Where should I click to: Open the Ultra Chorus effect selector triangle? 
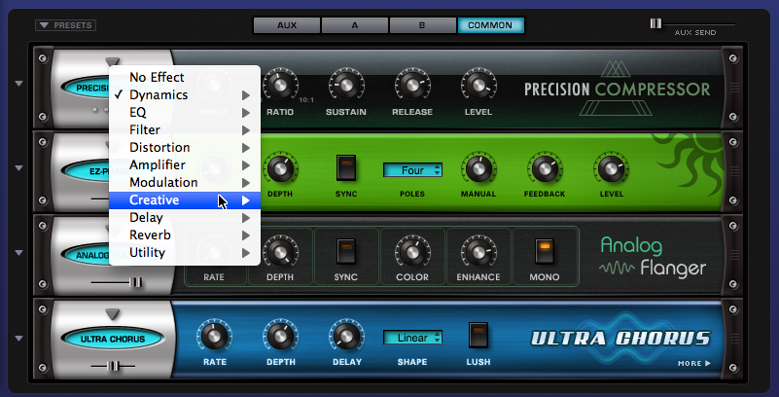[x=113, y=314]
